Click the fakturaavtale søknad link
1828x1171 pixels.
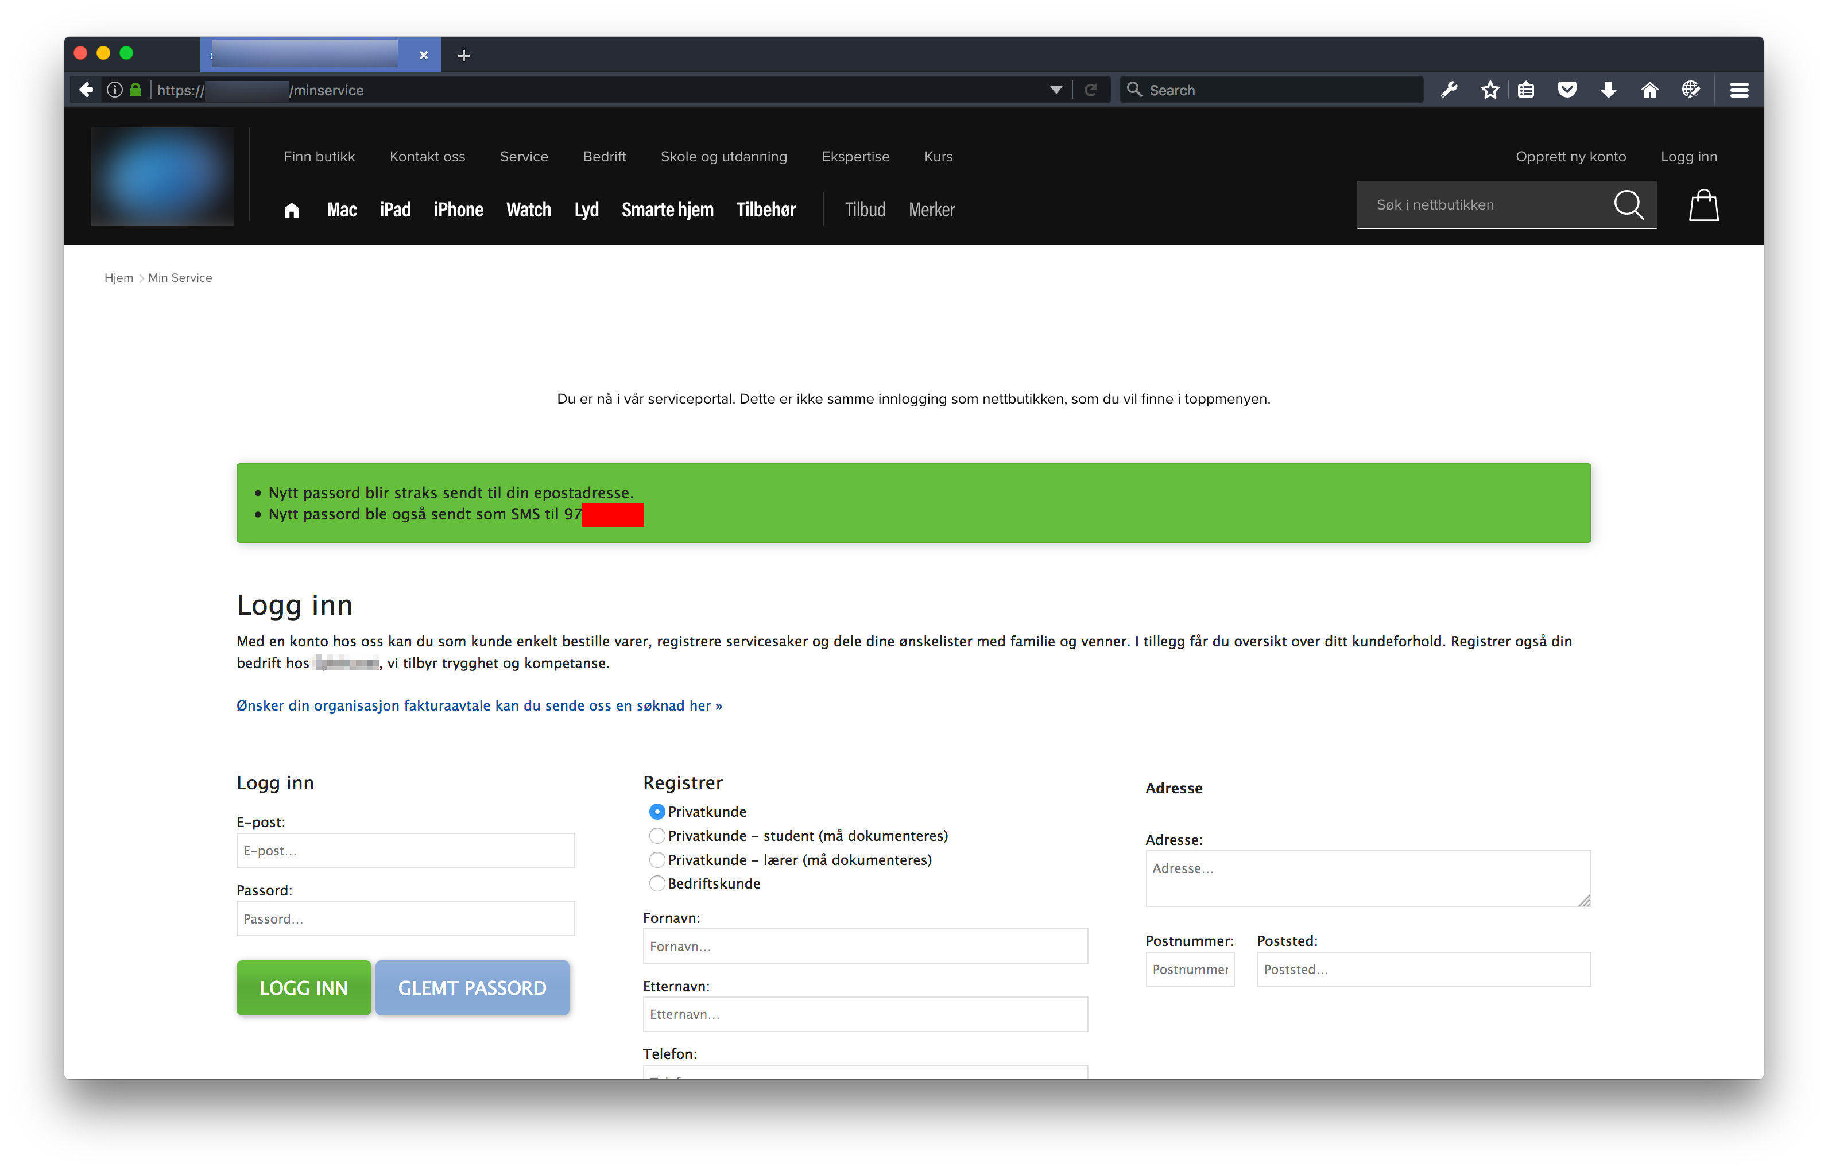click(479, 705)
